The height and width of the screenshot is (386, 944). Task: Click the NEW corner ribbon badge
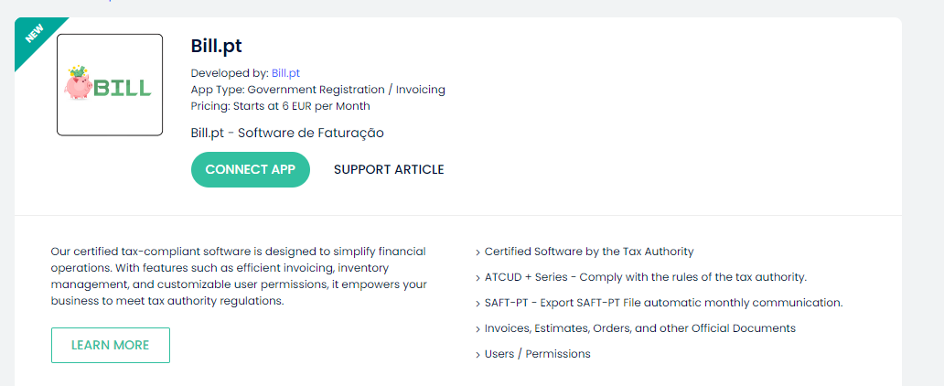pos(34,34)
